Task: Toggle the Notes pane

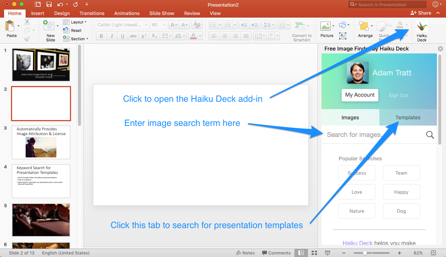Action: click(x=245, y=253)
